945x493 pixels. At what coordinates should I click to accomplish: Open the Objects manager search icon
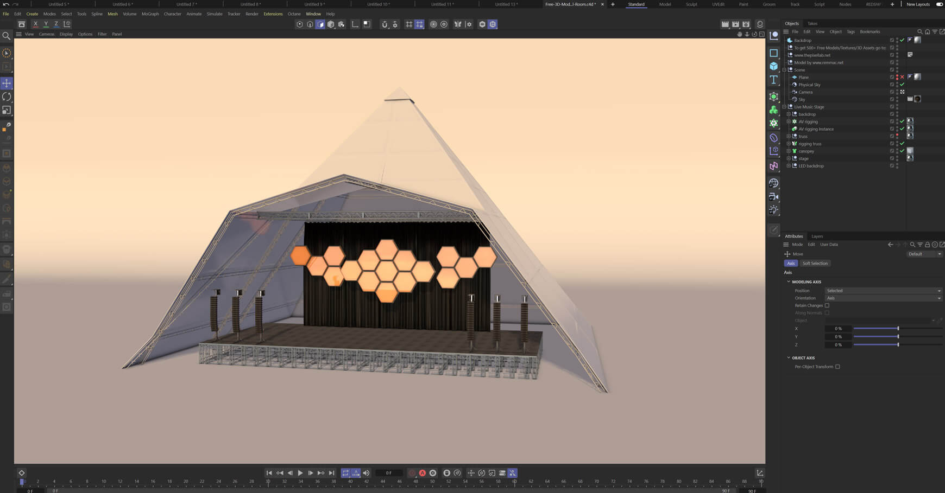click(x=919, y=31)
